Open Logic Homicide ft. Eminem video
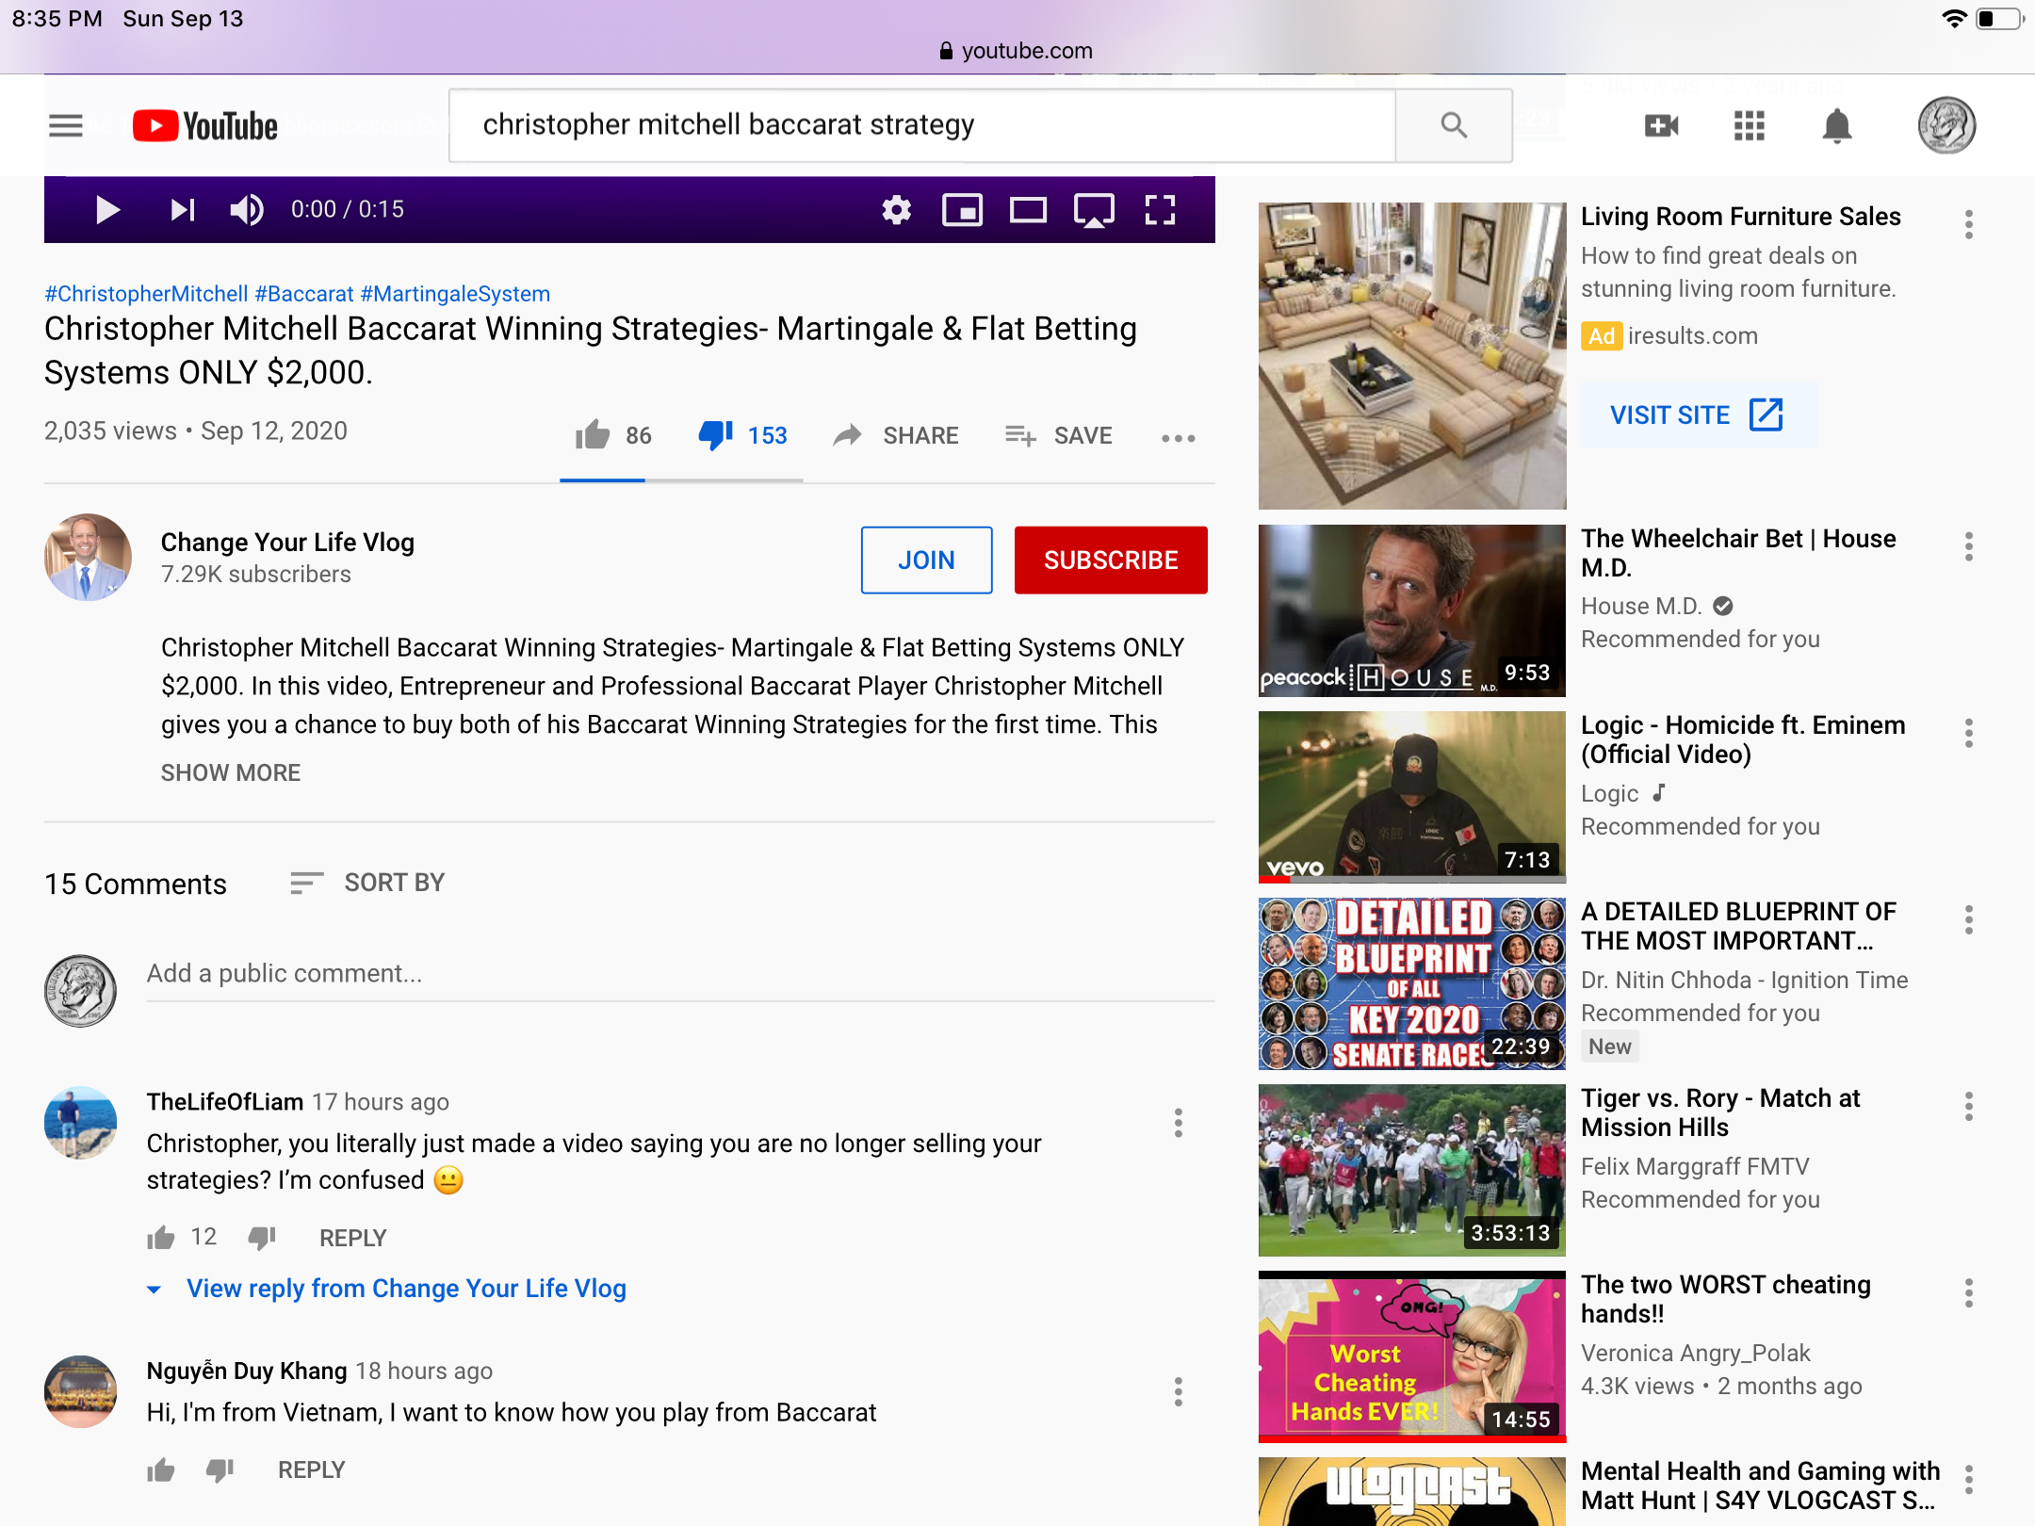The width and height of the screenshot is (2035, 1526). coord(1412,797)
